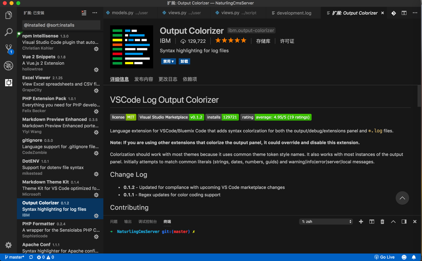Viewport: 422px width, 261px height.
Task: Click Go Live in the status bar
Action: (385, 257)
